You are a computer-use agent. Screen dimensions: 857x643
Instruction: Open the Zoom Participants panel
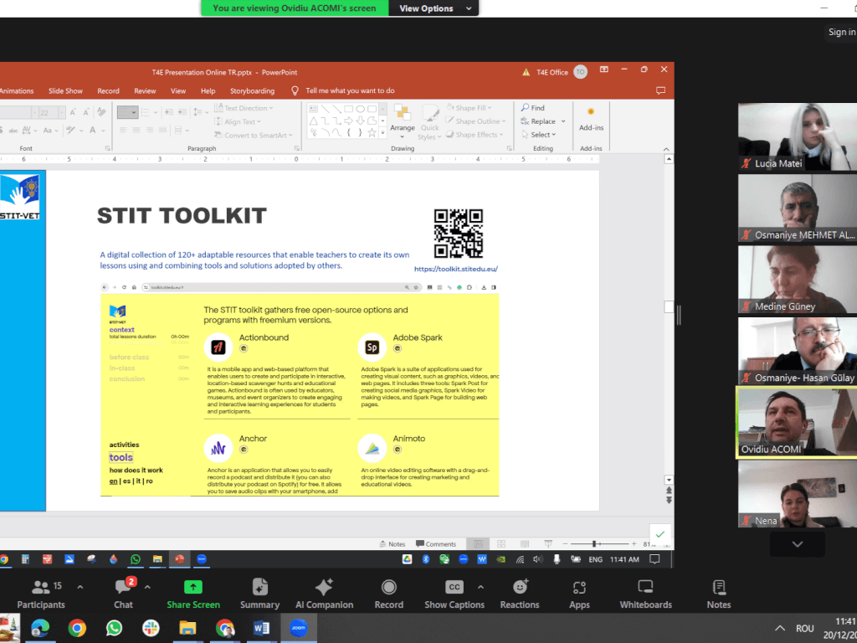41,594
